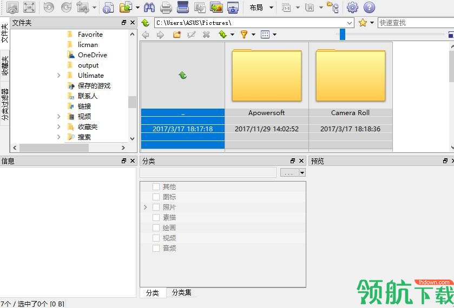Open the view mode grid dropdown arrow
The image size is (454, 308).
[274, 35]
